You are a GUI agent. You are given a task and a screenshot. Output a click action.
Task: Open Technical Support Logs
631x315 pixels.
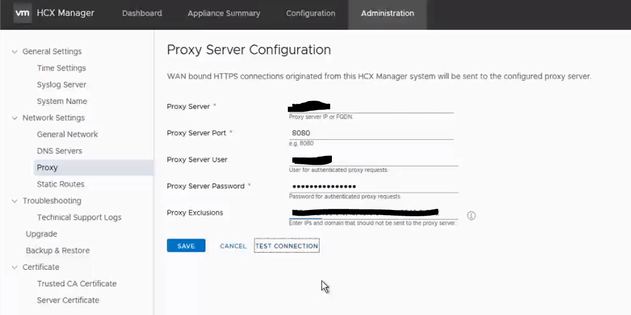coord(79,217)
